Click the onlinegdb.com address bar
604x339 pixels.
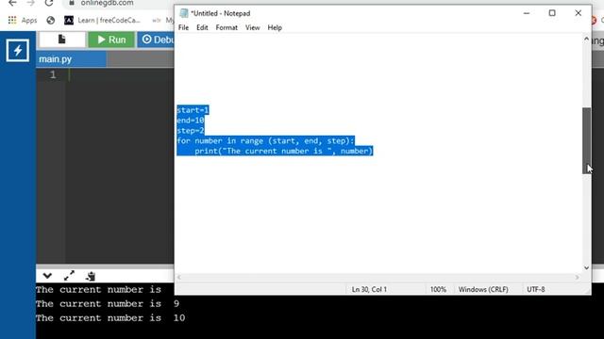coord(107,3)
